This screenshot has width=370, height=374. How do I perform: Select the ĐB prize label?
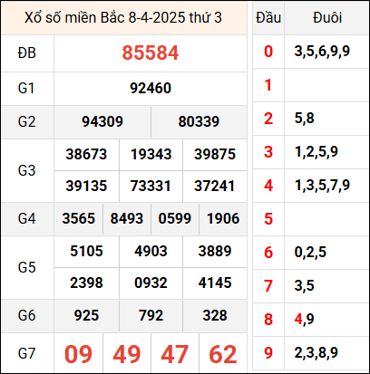click(x=27, y=53)
